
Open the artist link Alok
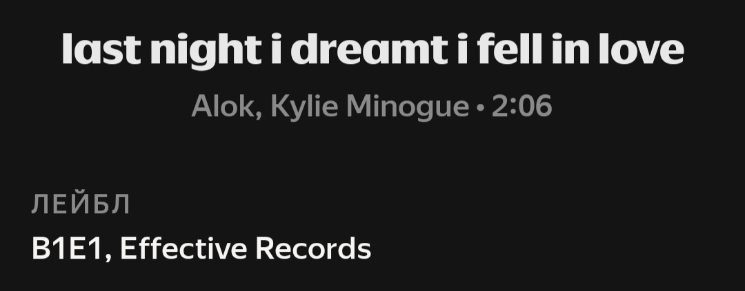point(223,106)
